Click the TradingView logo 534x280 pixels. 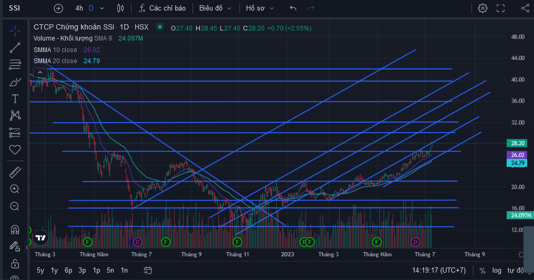[41, 238]
